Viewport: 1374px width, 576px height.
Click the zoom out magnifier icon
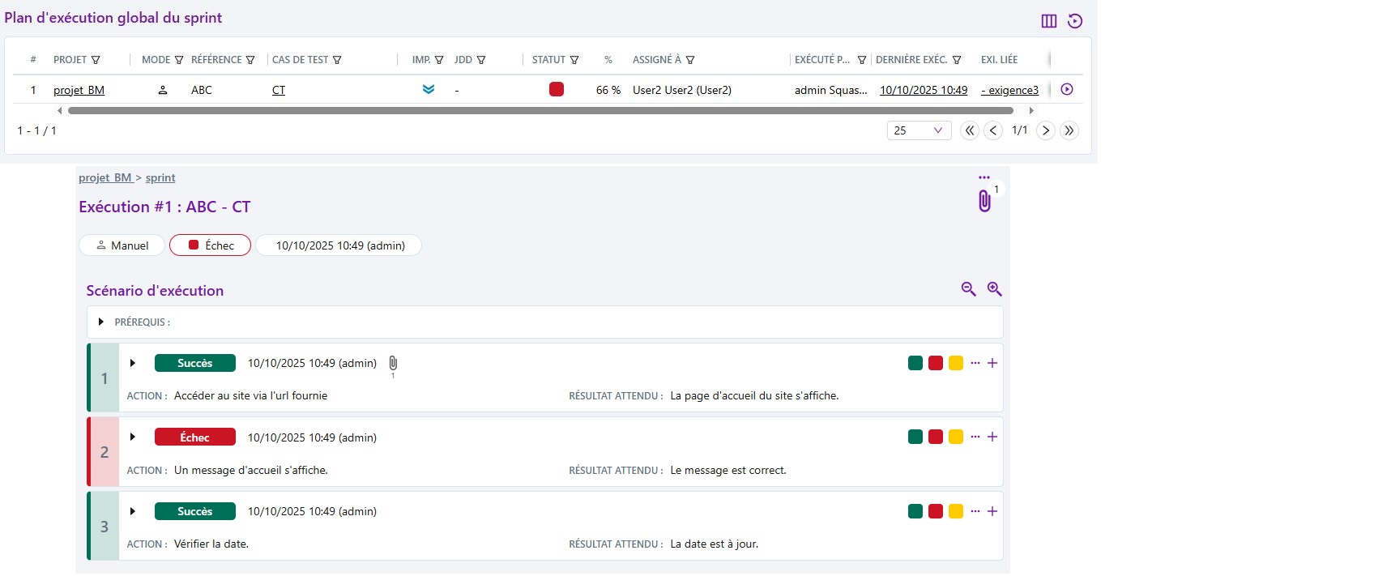click(968, 289)
